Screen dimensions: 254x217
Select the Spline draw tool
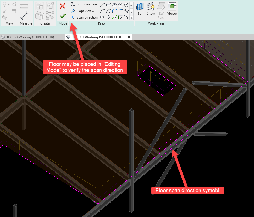pyautogui.click(x=126, y=11)
